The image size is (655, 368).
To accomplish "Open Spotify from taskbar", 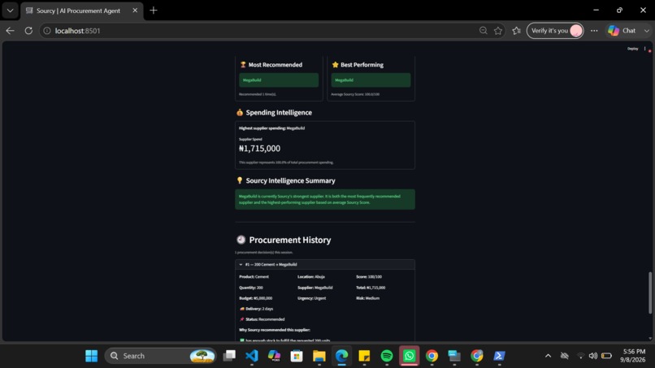I will 387,356.
